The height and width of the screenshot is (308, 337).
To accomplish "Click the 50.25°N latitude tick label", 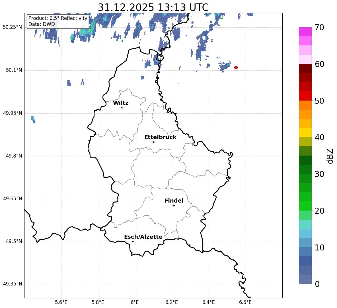I will click(13, 27).
